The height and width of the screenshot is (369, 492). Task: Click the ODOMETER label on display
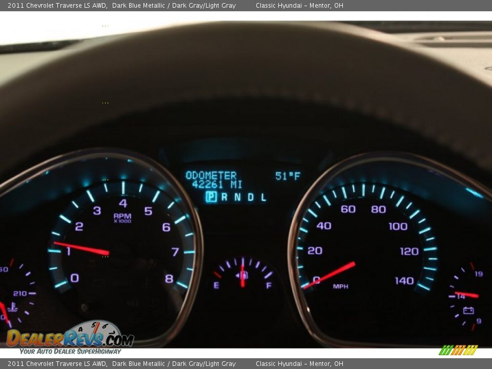click(x=211, y=175)
